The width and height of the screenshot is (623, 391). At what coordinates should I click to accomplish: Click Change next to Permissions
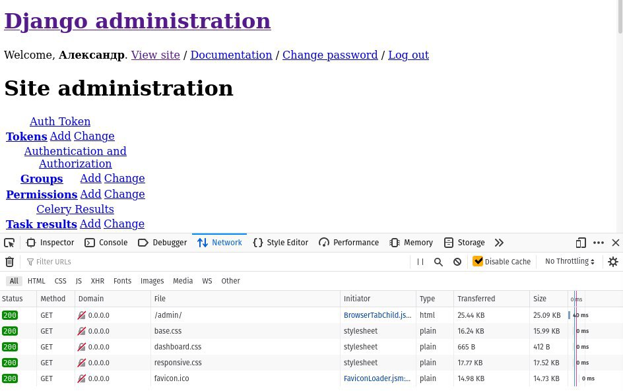point(124,194)
